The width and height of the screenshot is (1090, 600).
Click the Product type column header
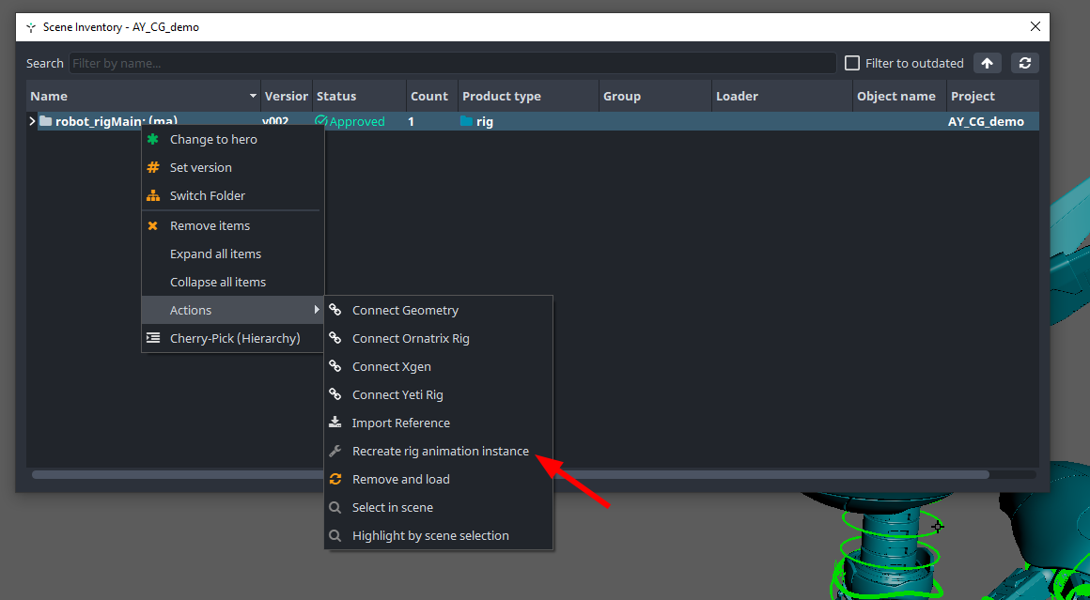[x=502, y=96]
